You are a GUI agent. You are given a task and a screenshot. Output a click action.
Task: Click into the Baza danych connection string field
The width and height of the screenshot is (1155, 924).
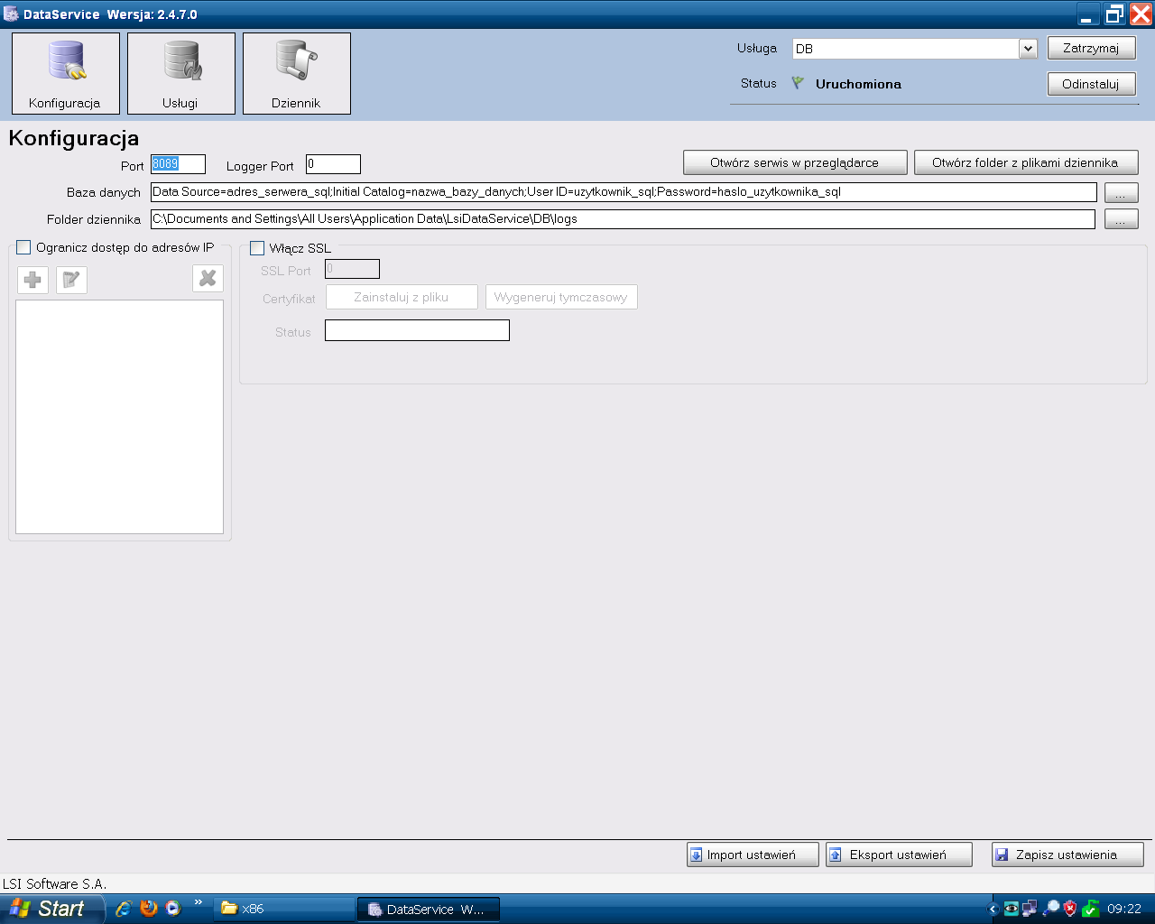point(624,192)
